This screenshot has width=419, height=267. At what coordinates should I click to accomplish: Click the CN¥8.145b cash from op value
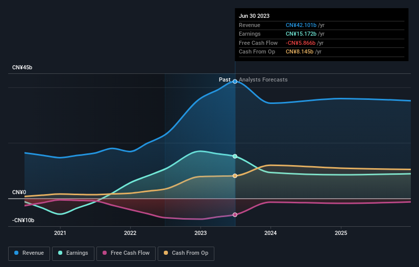point(300,52)
